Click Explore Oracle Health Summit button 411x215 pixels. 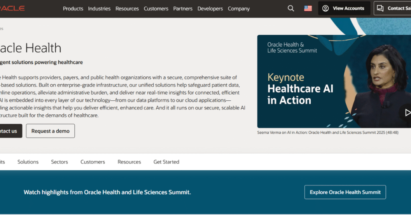click(345, 192)
